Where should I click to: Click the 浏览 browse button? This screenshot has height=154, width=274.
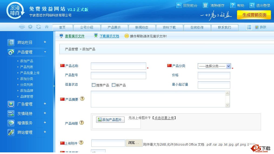(x=134, y=143)
